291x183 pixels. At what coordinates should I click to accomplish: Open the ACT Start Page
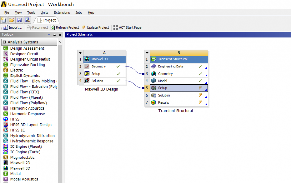point(127,28)
